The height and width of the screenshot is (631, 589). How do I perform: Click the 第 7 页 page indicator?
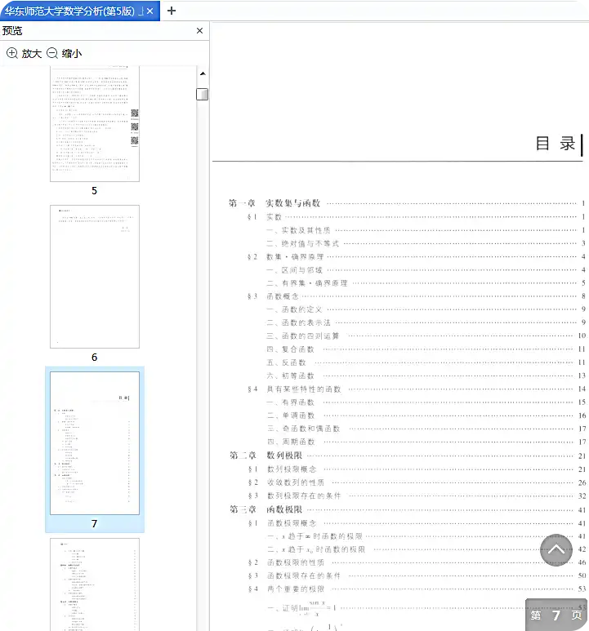[556, 615]
